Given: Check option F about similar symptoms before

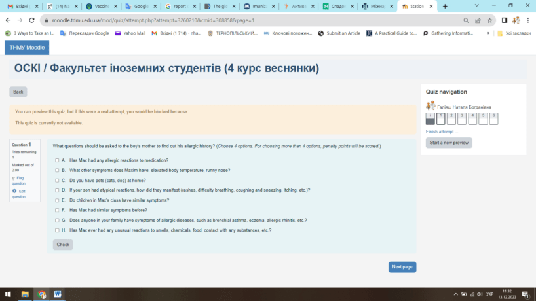Looking at the screenshot, I should (57, 210).
